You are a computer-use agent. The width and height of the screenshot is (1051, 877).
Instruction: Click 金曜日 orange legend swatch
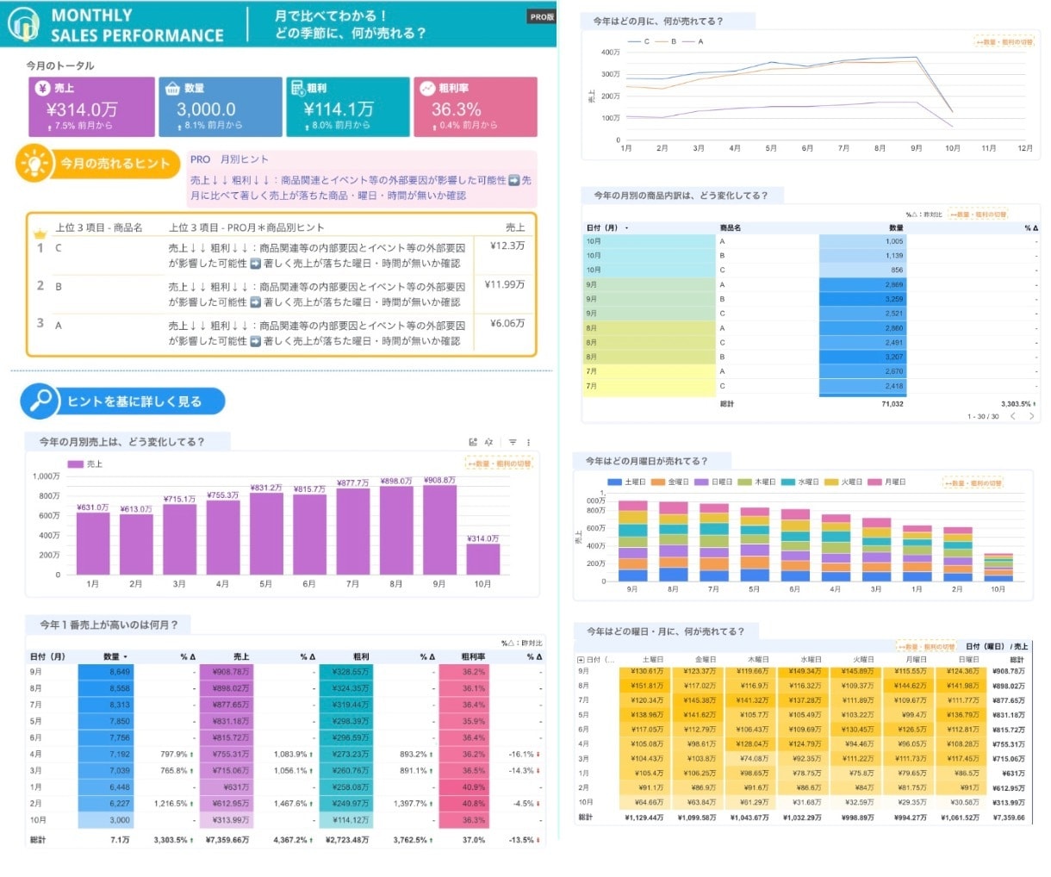(658, 482)
